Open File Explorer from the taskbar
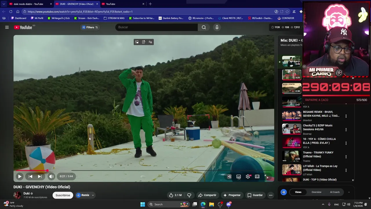Viewport: 371px width, 209px height. point(212,204)
